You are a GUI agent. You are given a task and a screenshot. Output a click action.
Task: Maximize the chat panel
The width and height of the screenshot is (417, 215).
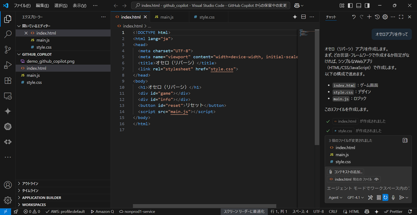(x=401, y=17)
